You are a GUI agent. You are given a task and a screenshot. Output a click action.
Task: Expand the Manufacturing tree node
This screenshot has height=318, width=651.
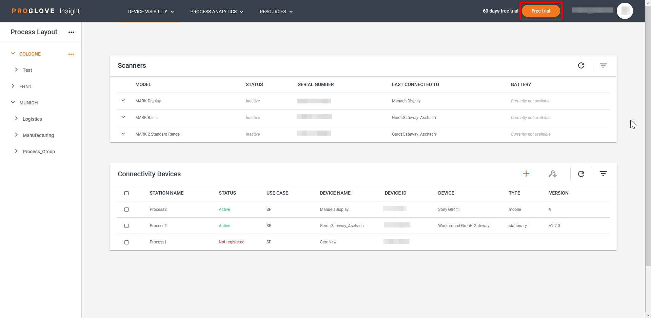(x=16, y=135)
